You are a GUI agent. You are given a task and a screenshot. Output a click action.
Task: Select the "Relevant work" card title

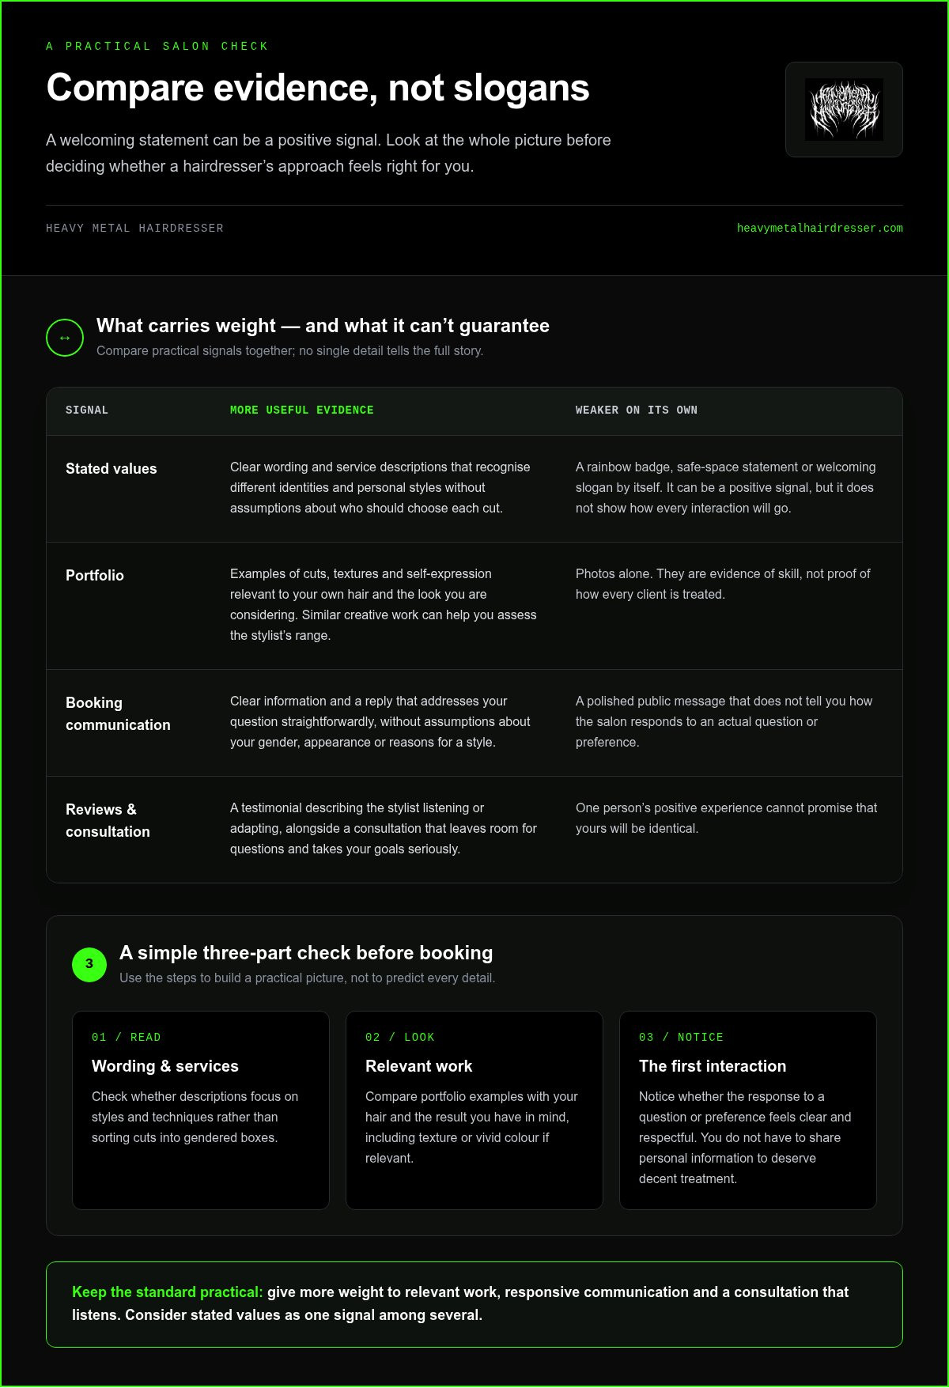[419, 1066]
